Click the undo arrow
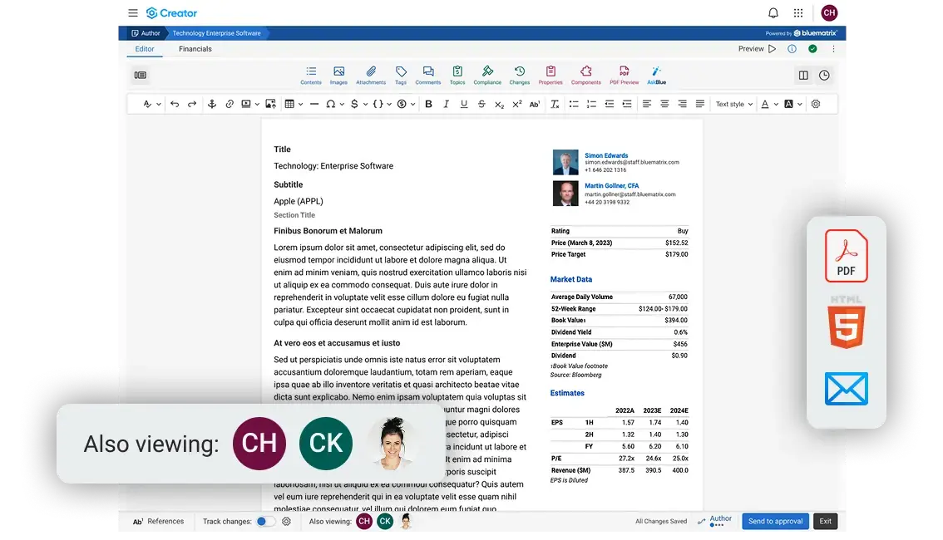Screen dimensions: 943x540 pyautogui.click(x=175, y=104)
